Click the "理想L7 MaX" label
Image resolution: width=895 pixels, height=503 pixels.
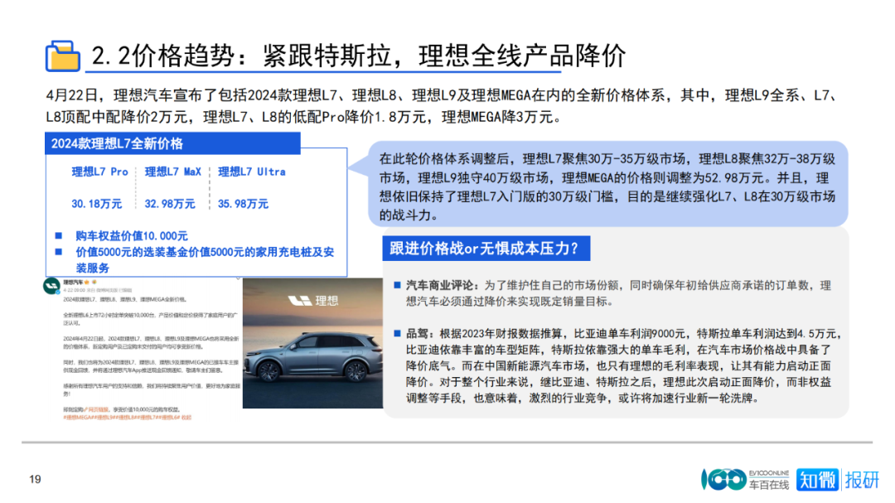(x=173, y=172)
